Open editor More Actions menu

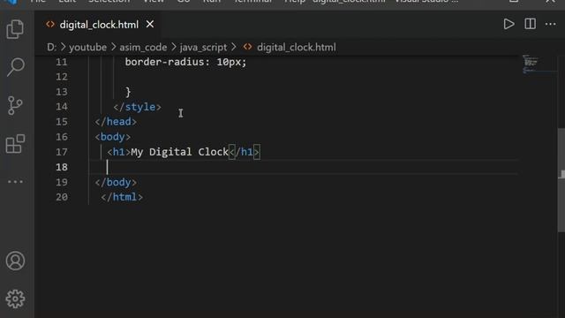(551, 24)
